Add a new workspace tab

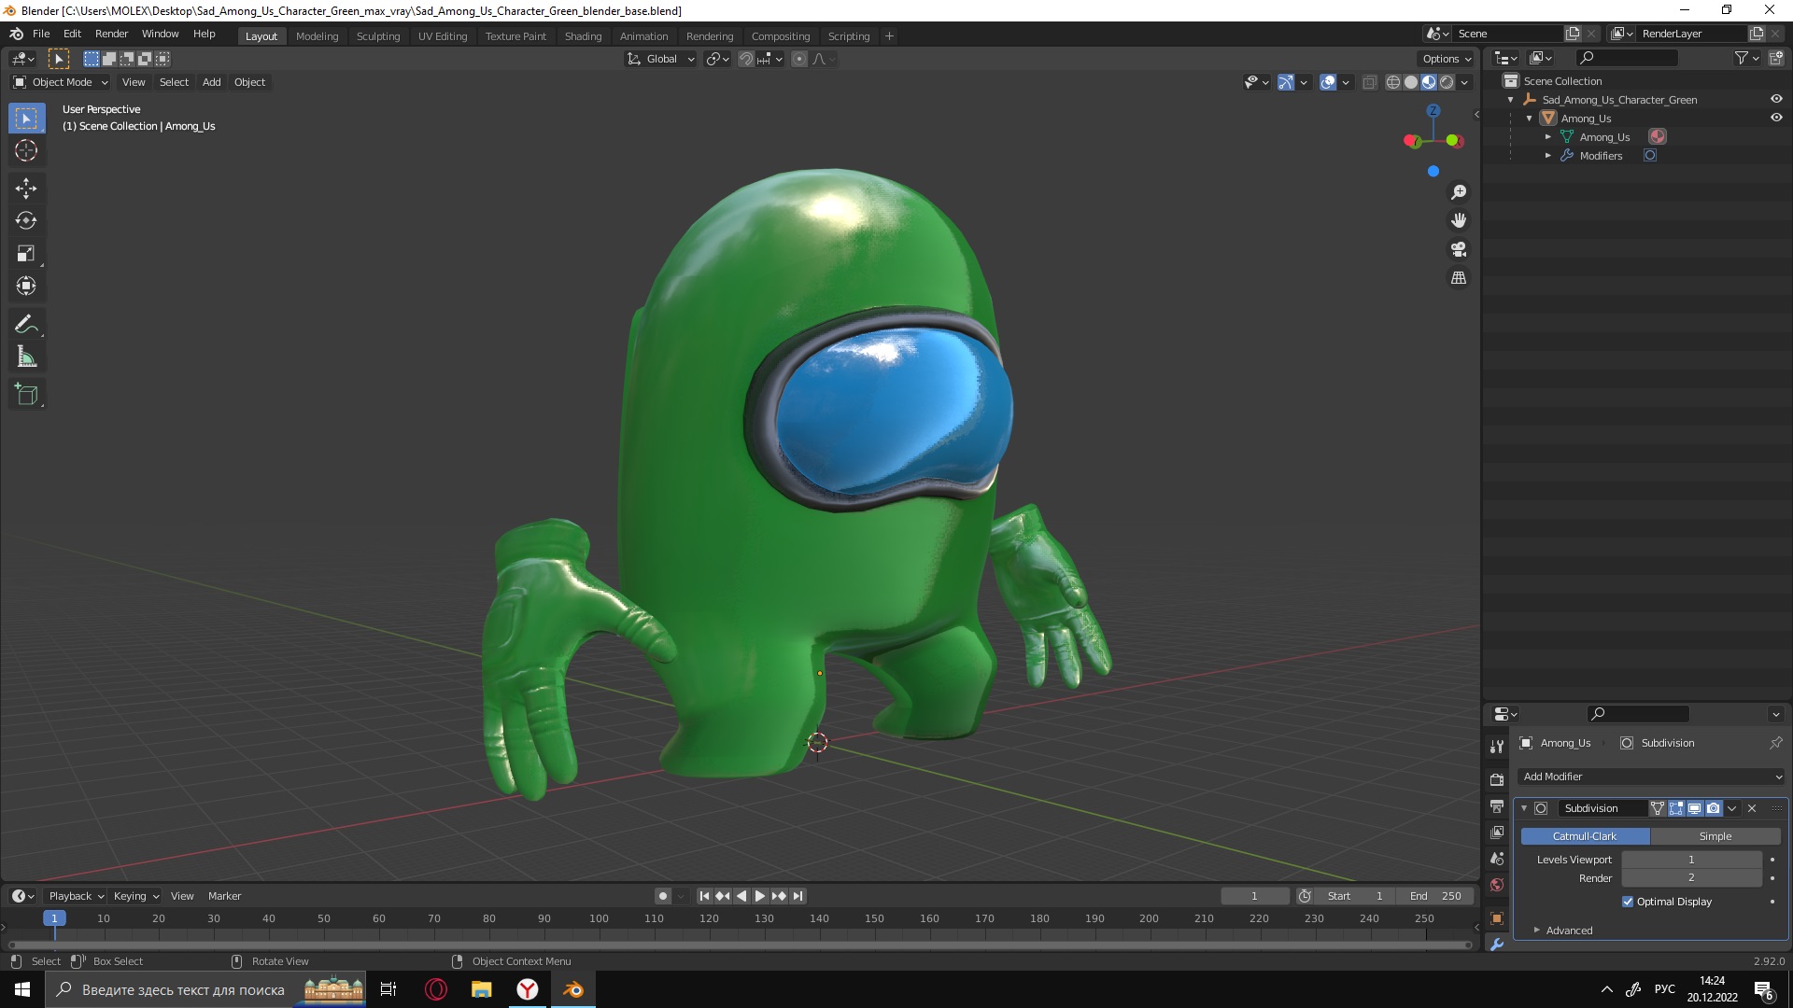(889, 36)
